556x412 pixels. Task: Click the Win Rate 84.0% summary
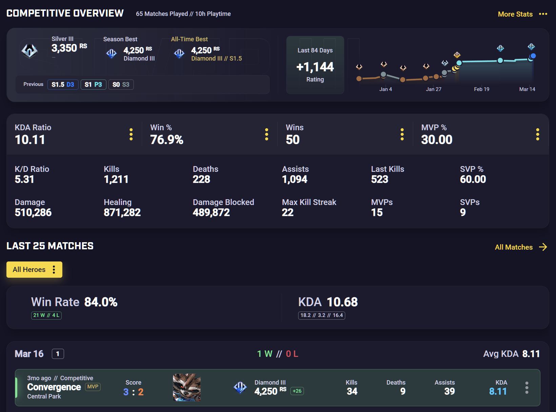point(74,302)
